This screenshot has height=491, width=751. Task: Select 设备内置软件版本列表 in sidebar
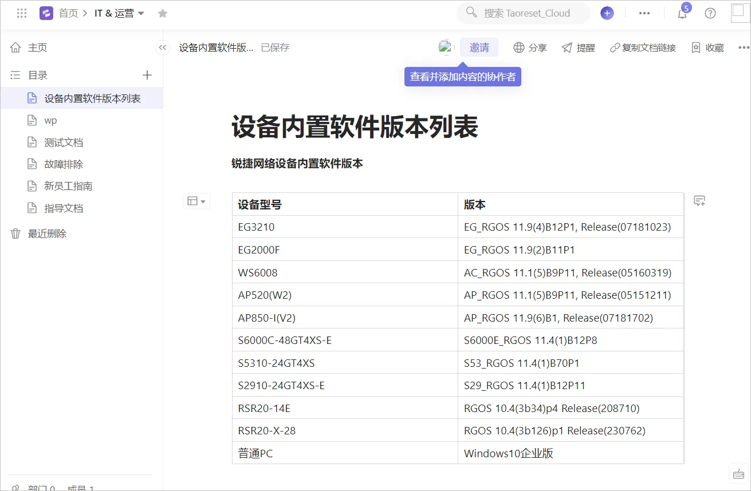pyautogui.click(x=81, y=98)
